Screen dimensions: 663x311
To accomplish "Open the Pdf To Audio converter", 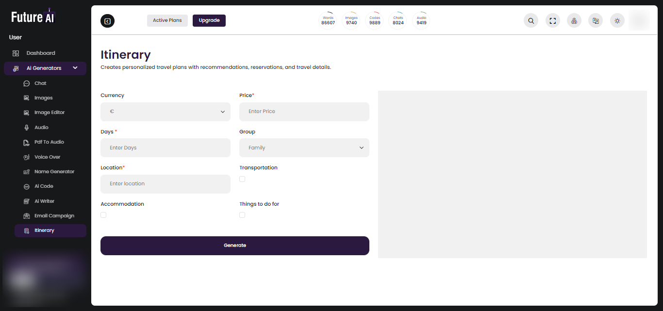I will point(50,142).
